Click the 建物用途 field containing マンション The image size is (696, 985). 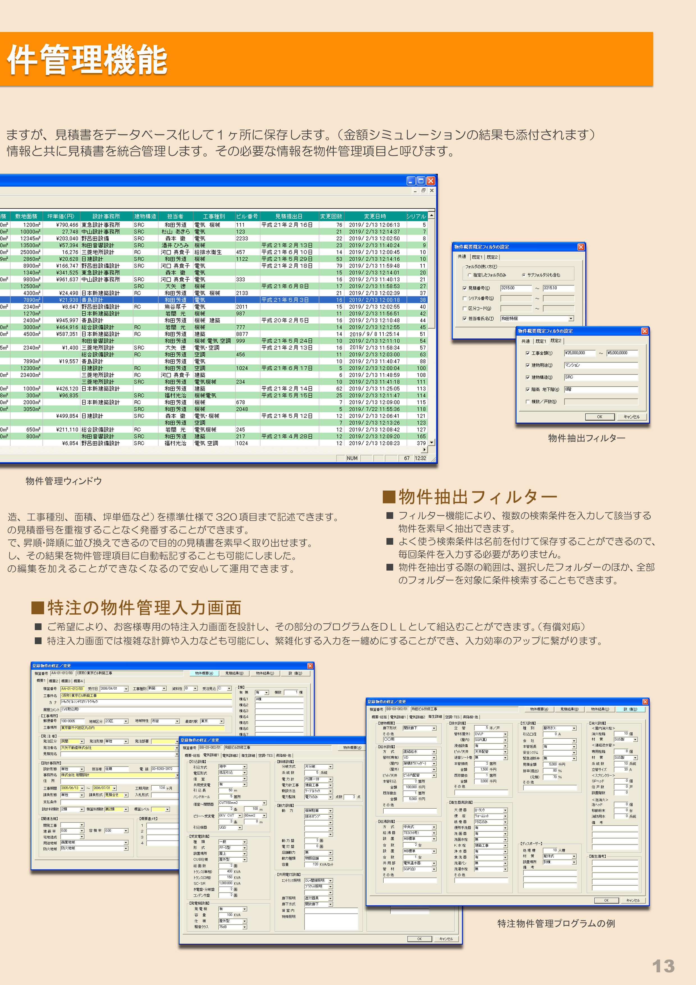[x=600, y=365]
